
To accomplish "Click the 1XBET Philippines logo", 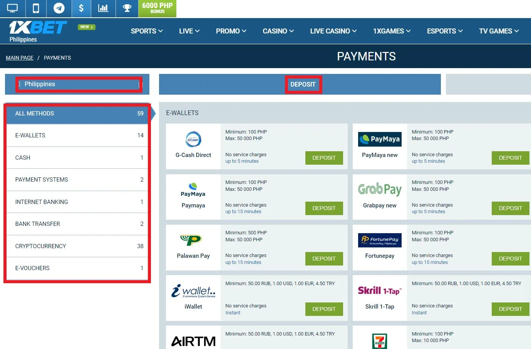I will (x=38, y=31).
